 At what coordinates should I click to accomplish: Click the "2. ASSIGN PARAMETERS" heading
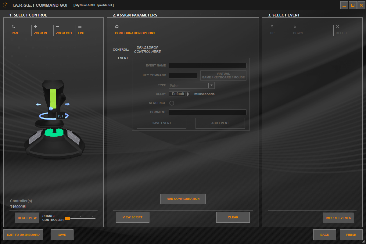click(135, 15)
